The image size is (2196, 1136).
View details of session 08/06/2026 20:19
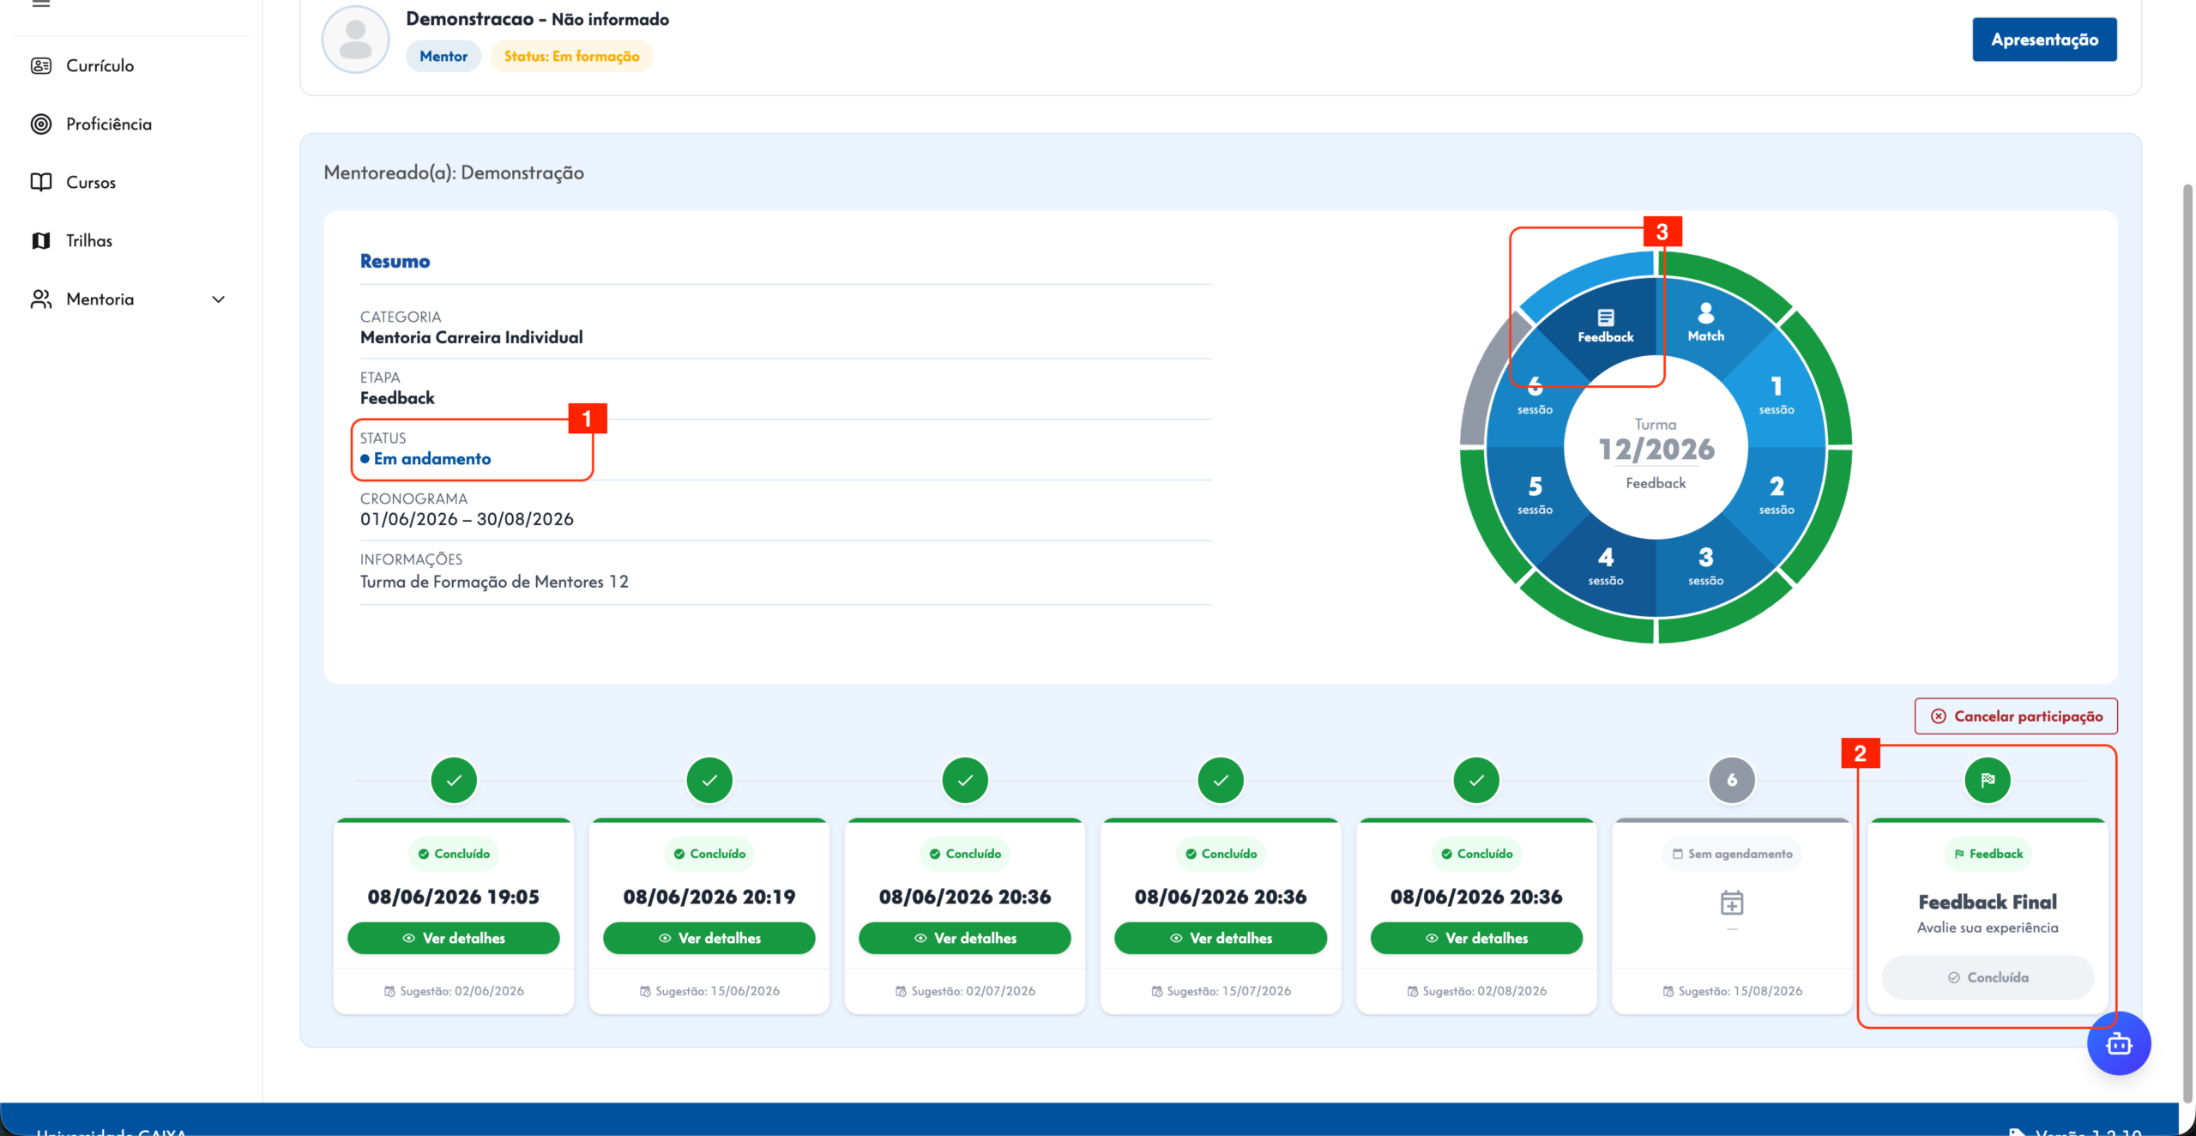709,938
